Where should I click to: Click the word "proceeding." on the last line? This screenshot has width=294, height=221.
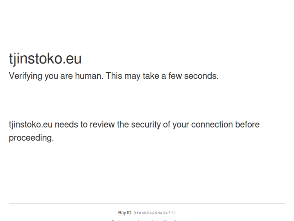pos(31,138)
